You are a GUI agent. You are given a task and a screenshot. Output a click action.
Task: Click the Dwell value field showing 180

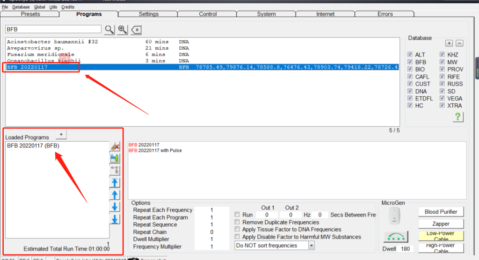[406, 249]
